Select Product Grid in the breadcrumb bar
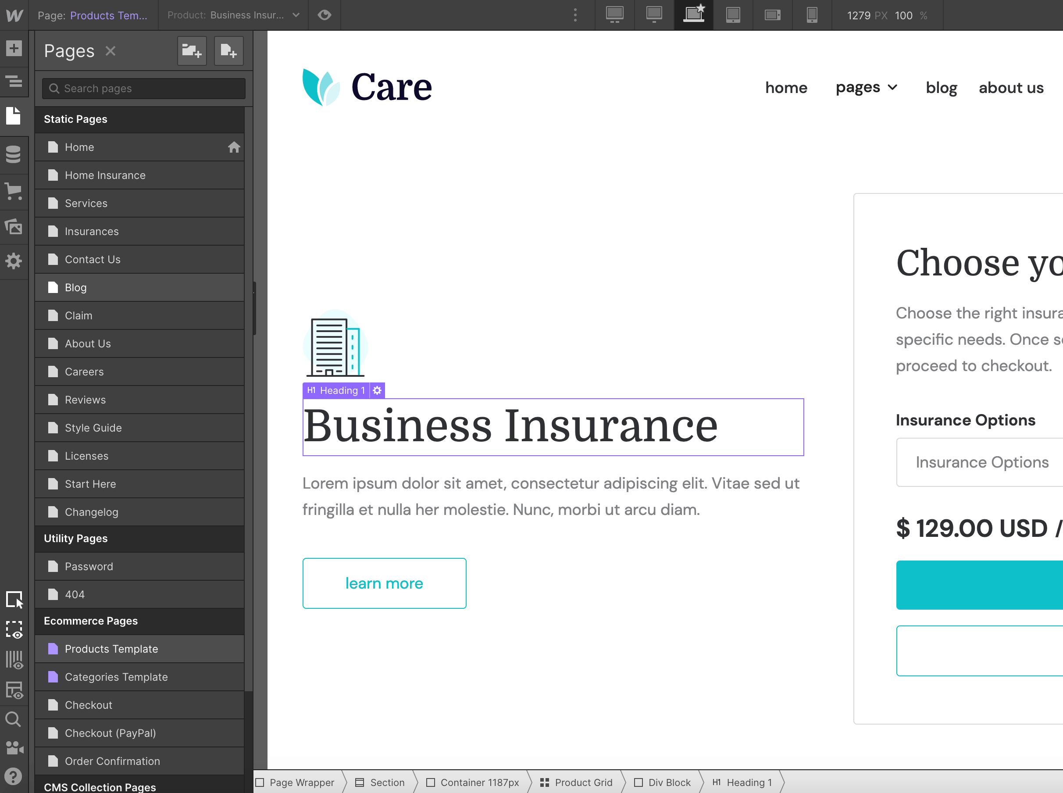Image resolution: width=1063 pixels, height=793 pixels. tap(583, 782)
